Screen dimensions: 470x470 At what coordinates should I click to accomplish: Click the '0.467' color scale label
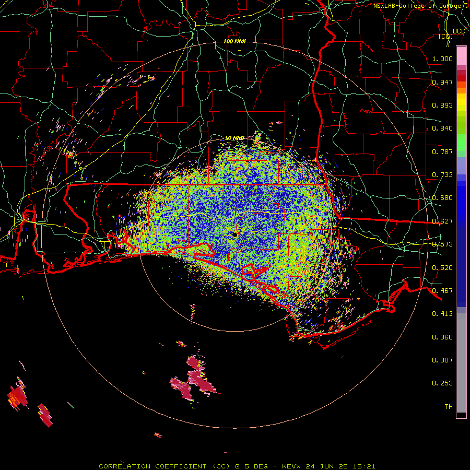pyautogui.click(x=442, y=290)
